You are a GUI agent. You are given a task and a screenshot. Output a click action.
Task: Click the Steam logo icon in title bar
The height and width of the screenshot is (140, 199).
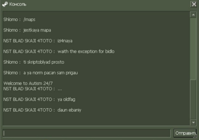(5, 4)
